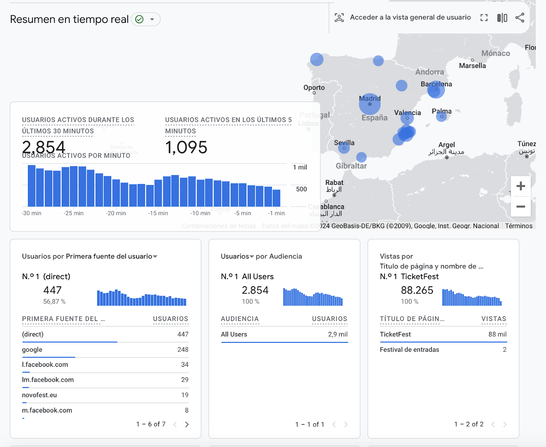Click the share report icon

click(x=520, y=17)
